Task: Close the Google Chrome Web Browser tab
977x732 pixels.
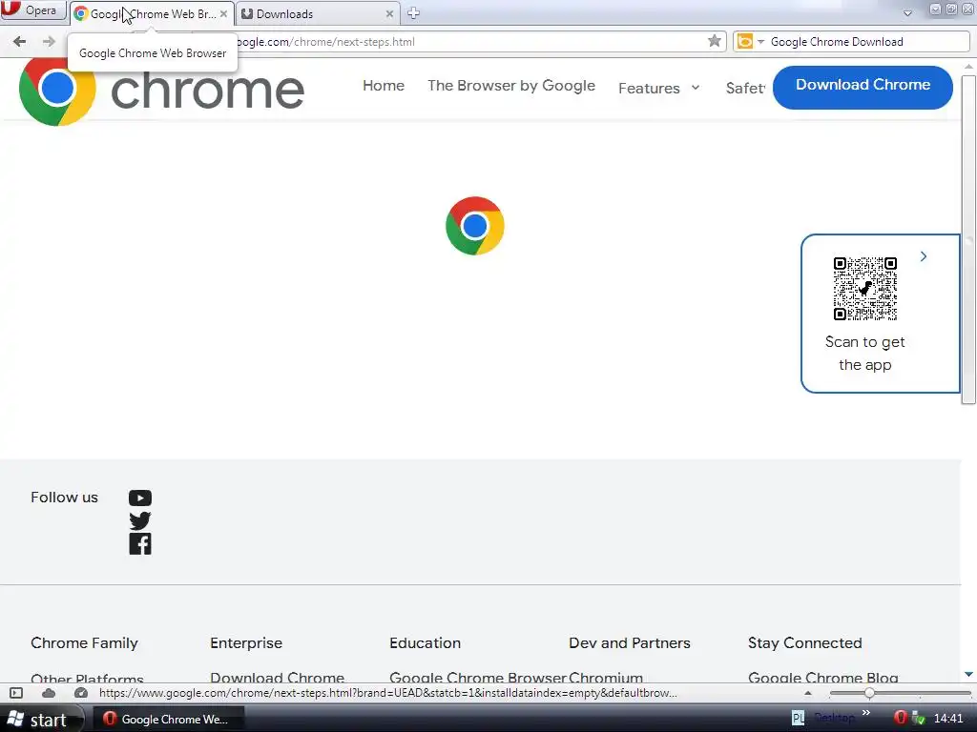Action: (x=223, y=13)
